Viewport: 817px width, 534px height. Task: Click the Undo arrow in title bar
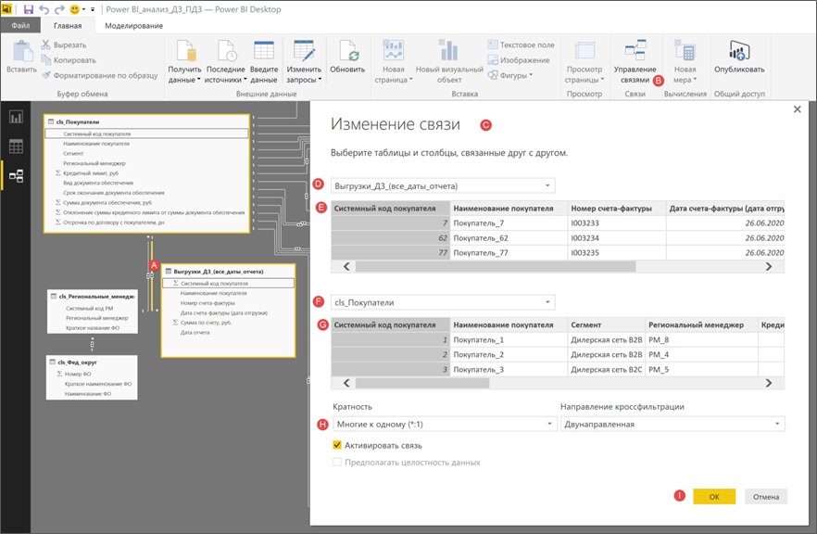tap(44, 9)
